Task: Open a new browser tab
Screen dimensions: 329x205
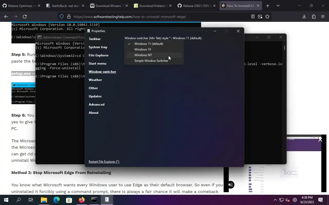Action: click(x=268, y=6)
